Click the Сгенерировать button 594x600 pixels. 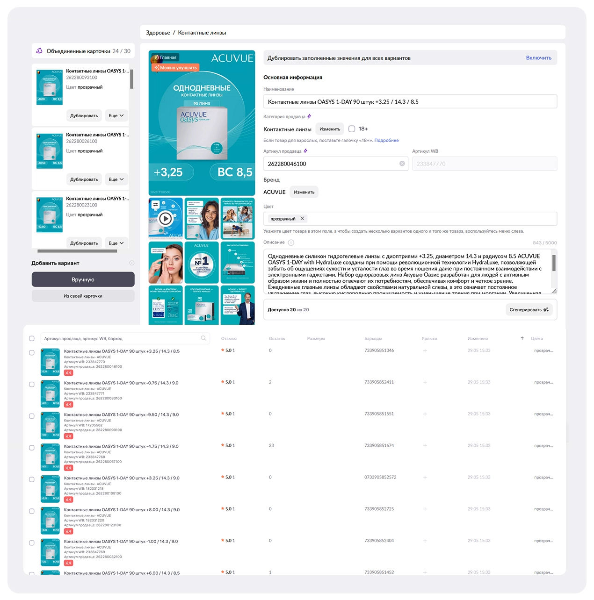pyautogui.click(x=529, y=310)
